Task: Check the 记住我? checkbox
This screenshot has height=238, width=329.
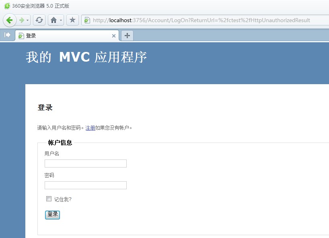Action: pos(49,199)
